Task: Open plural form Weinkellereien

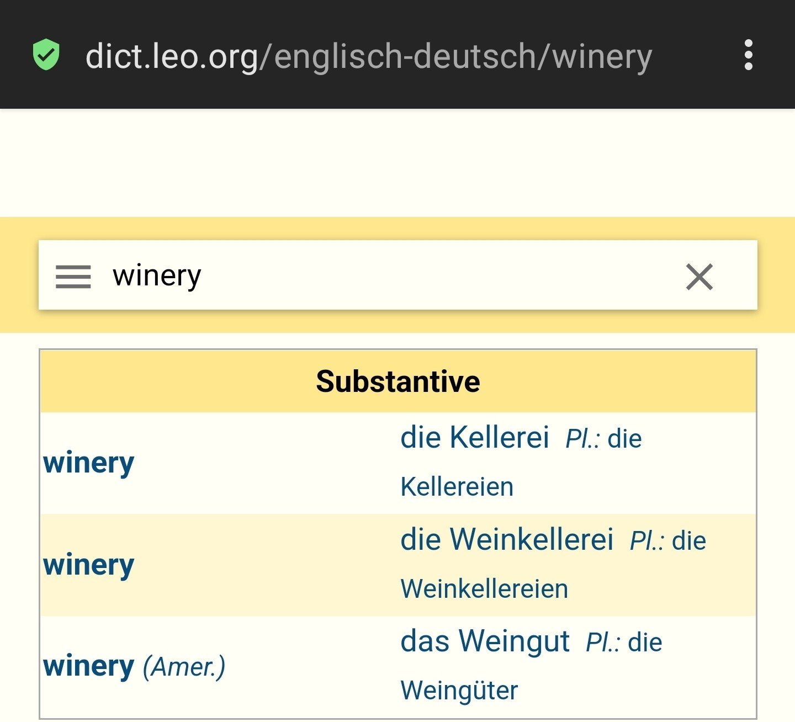Action: [x=484, y=588]
